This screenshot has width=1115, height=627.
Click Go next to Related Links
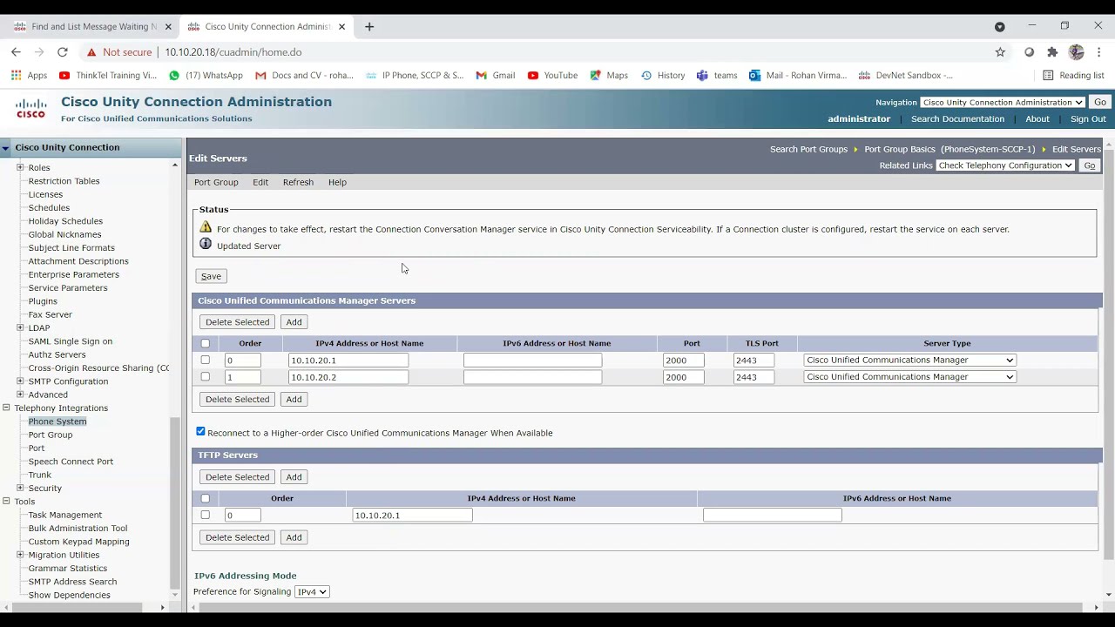pyautogui.click(x=1089, y=165)
